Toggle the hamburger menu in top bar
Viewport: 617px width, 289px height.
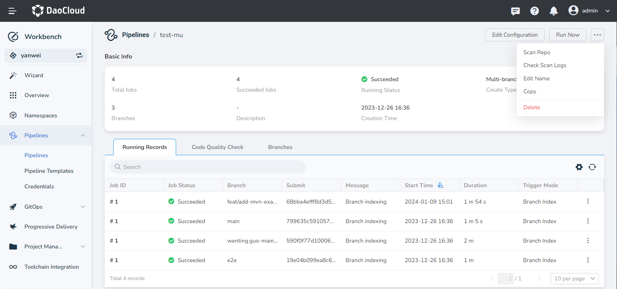(x=12, y=11)
